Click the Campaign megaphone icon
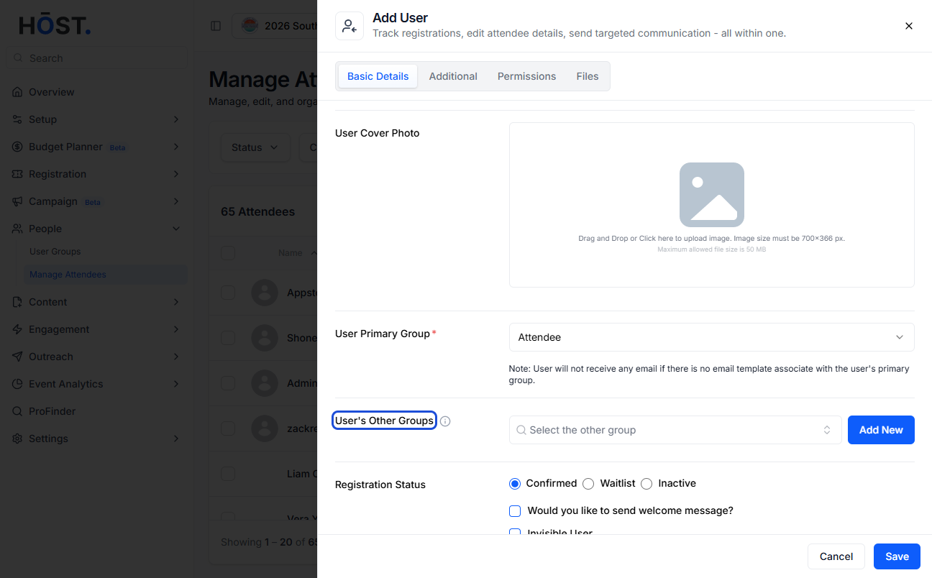 17,201
